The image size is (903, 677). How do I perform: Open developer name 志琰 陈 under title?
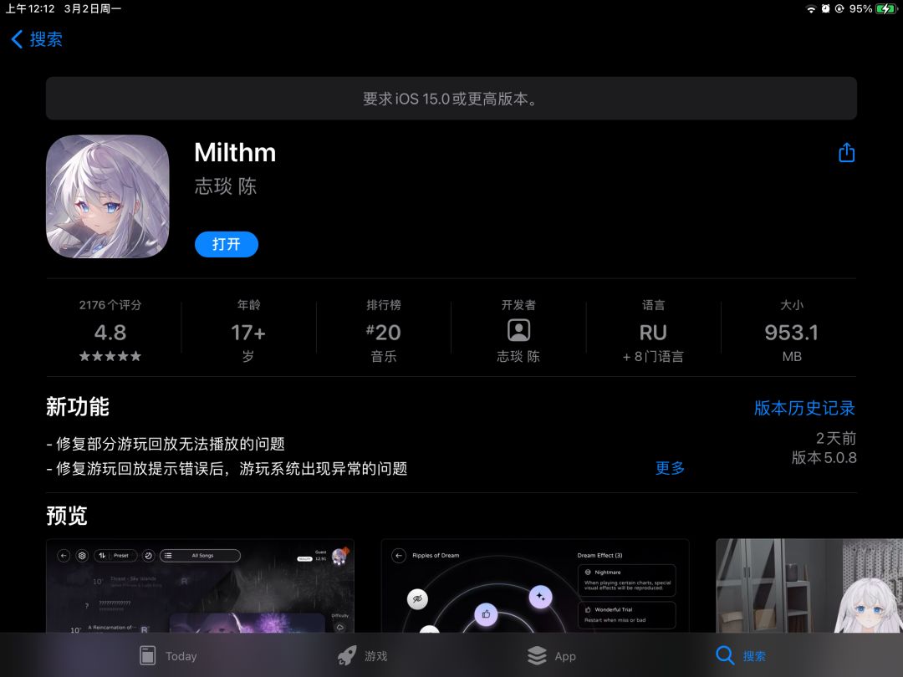tap(225, 186)
